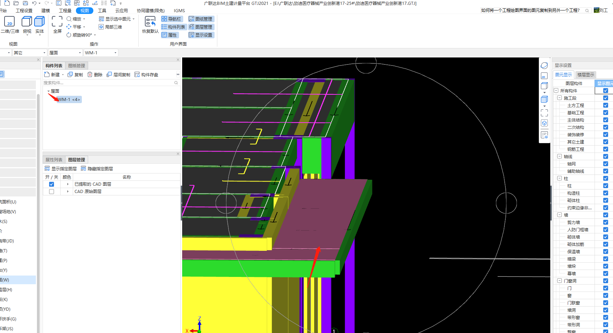Check CAD 原始图层 checkbox
This screenshot has width=613, height=333.
[52, 192]
